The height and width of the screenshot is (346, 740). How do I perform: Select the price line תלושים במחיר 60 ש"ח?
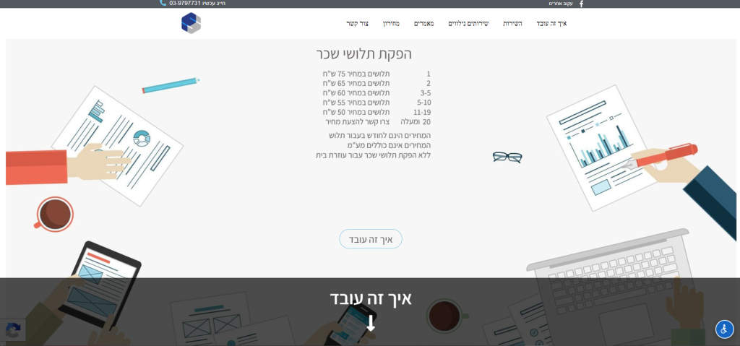tap(356, 93)
